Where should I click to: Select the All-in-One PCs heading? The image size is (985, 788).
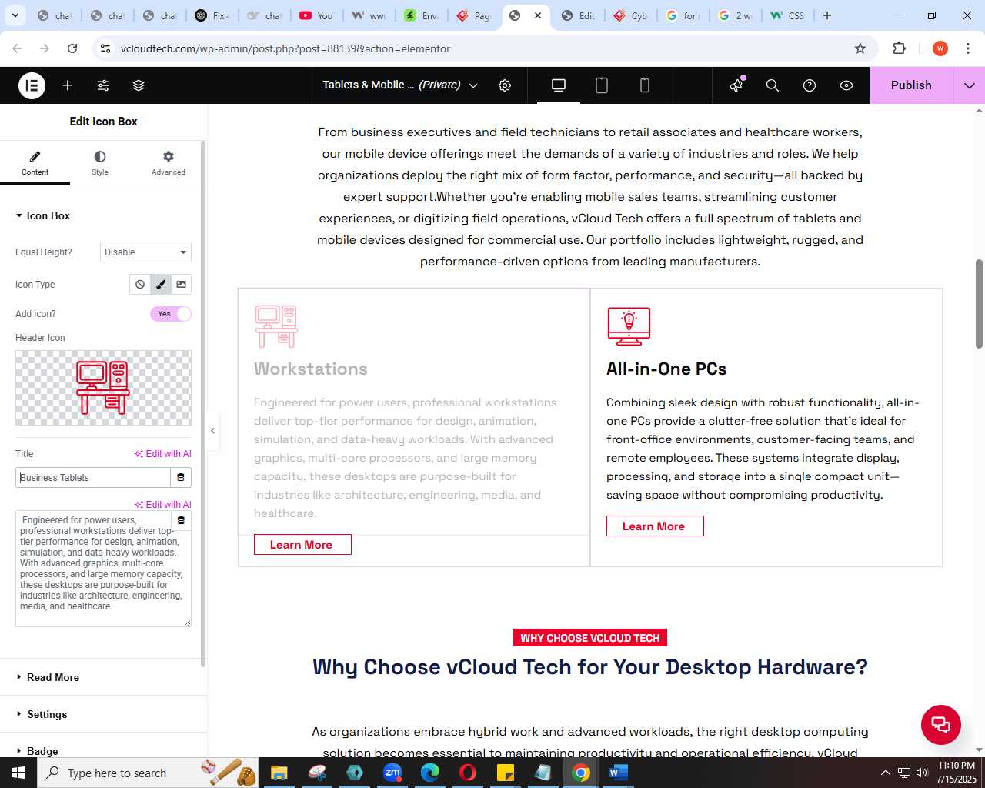point(666,369)
